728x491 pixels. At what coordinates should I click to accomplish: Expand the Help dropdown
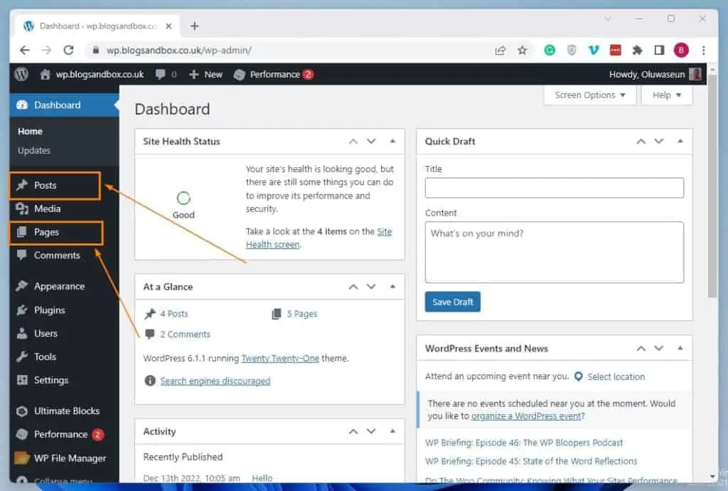[x=665, y=95]
